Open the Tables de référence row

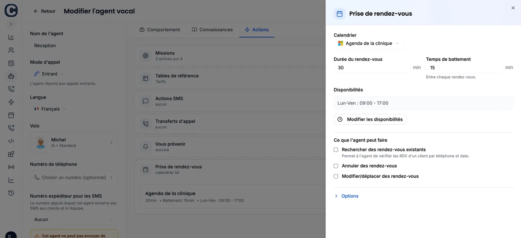230,78
